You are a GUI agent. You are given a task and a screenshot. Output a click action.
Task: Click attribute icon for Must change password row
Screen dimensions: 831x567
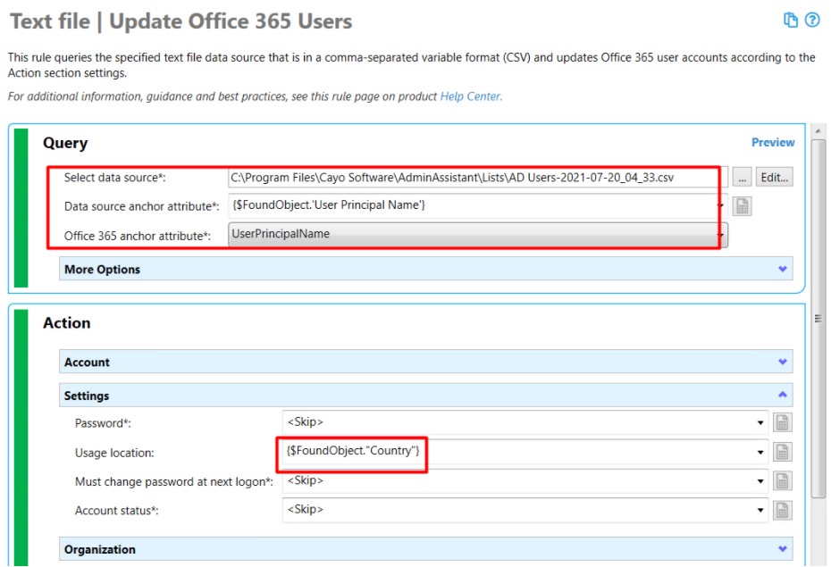[782, 481]
